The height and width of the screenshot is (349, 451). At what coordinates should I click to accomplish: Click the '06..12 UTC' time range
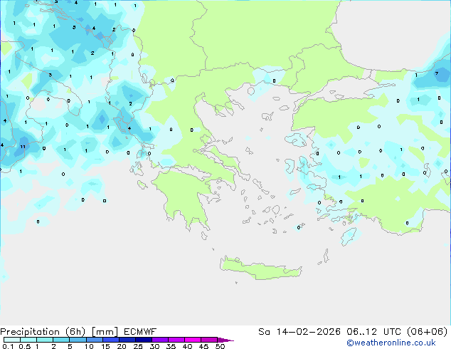(x=374, y=332)
